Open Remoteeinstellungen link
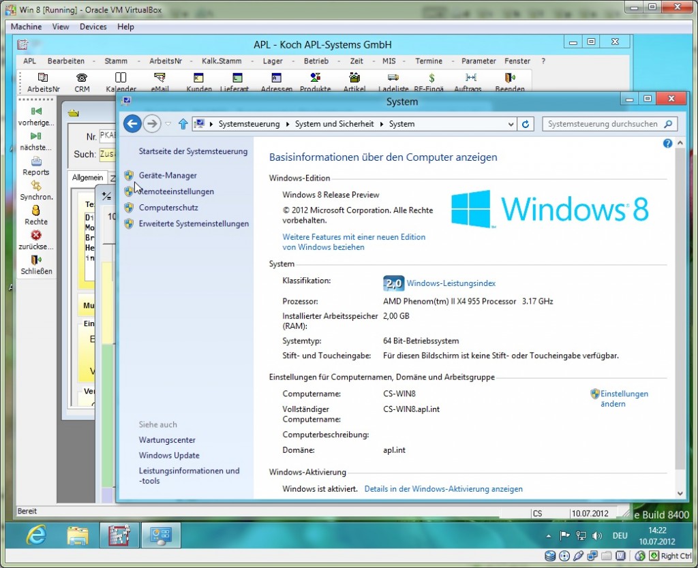Image resolution: width=698 pixels, height=568 pixels. (x=177, y=191)
